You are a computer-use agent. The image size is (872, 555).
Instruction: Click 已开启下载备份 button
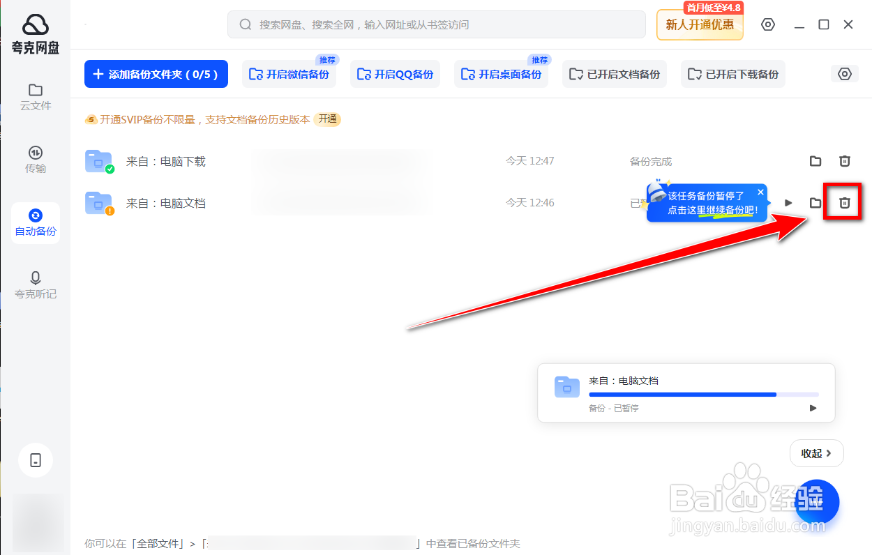[733, 74]
